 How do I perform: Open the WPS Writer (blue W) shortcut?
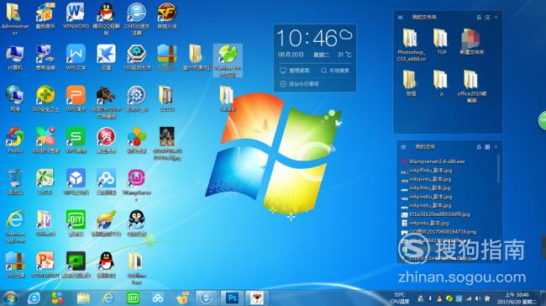click(76, 57)
